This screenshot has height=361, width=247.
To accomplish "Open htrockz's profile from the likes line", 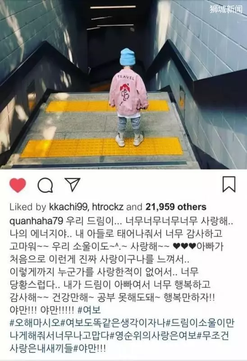I will [108, 207].
